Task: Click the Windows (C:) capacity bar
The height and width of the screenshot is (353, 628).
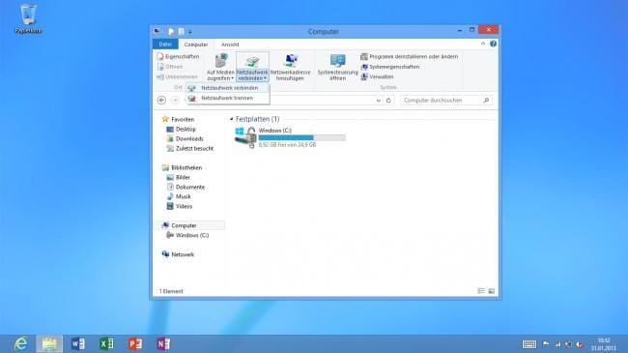Action: point(302,138)
